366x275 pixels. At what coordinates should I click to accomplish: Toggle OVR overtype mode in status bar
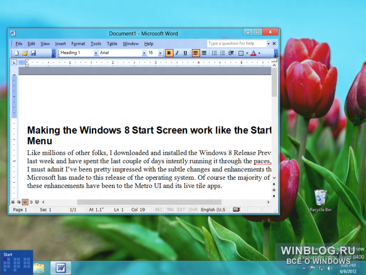[193, 210]
